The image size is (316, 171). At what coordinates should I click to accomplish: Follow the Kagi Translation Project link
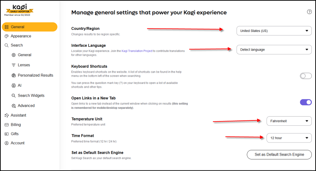[x=137, y=51]
